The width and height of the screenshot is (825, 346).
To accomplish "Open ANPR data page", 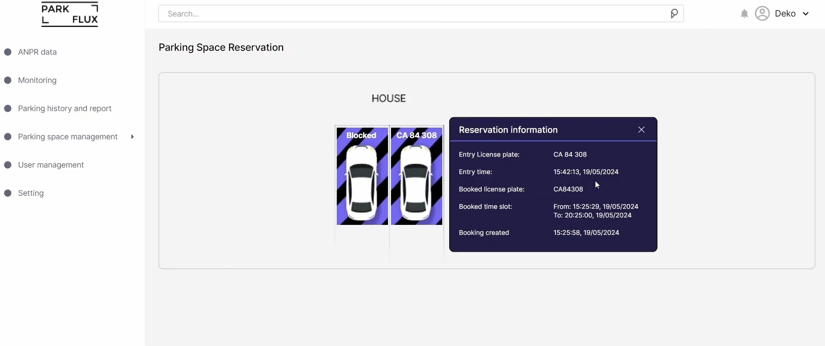I will [37, 52].
